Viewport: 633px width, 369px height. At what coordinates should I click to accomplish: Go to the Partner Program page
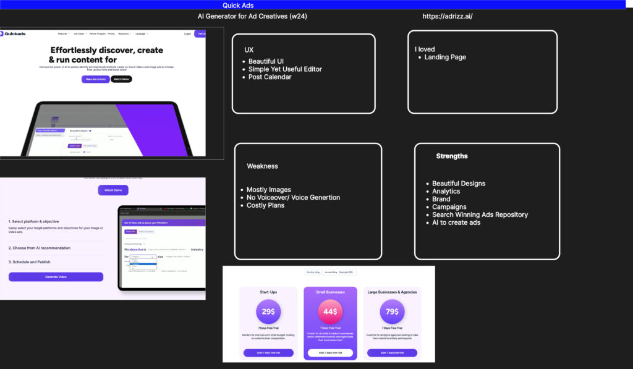coord(97,33)
